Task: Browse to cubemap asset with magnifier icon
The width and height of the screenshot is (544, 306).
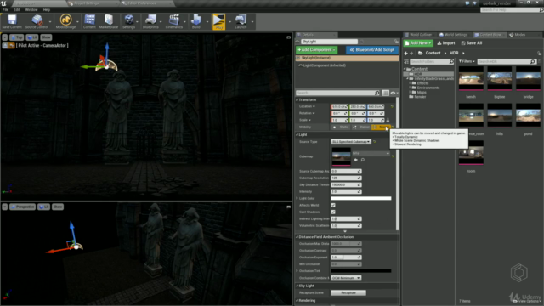Action: 363,160
